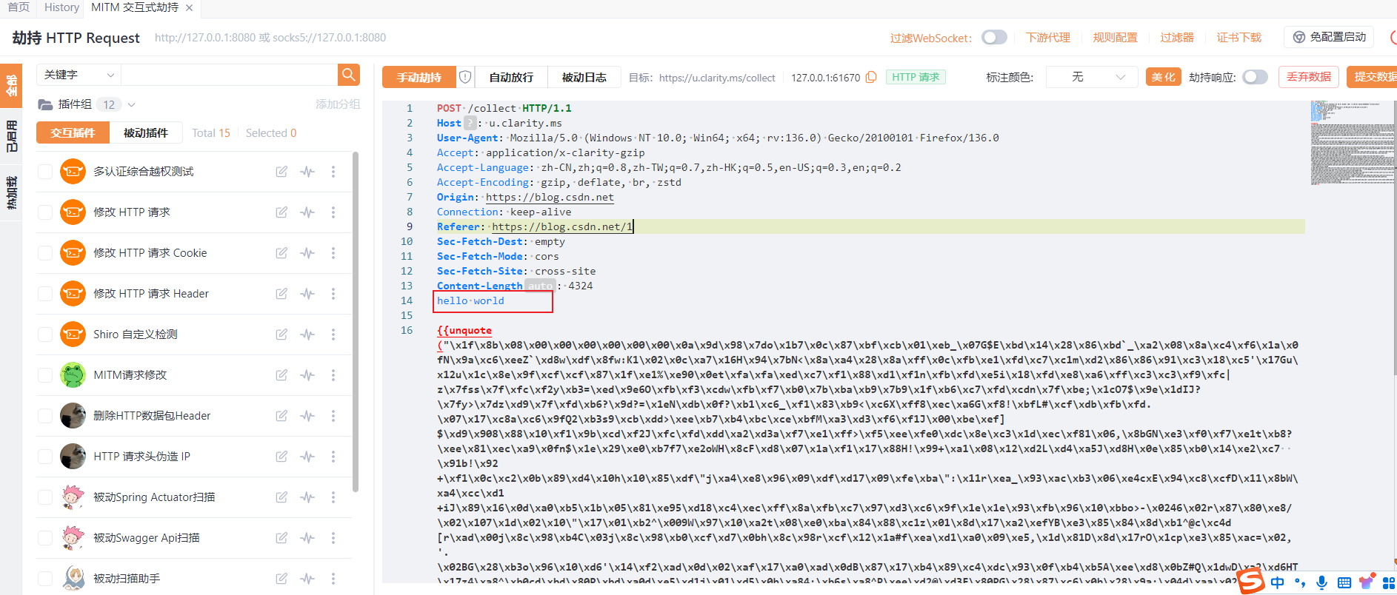The image size is (1397, 595).
Task: Edit the MITM请求修改 plugin
Action: pos(281,375)
